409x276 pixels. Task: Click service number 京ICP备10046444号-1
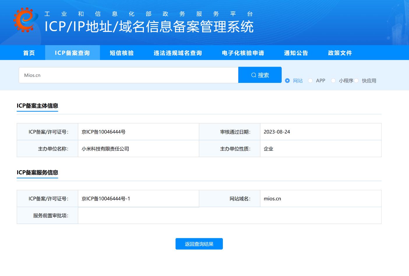click(x=106, y=199)
